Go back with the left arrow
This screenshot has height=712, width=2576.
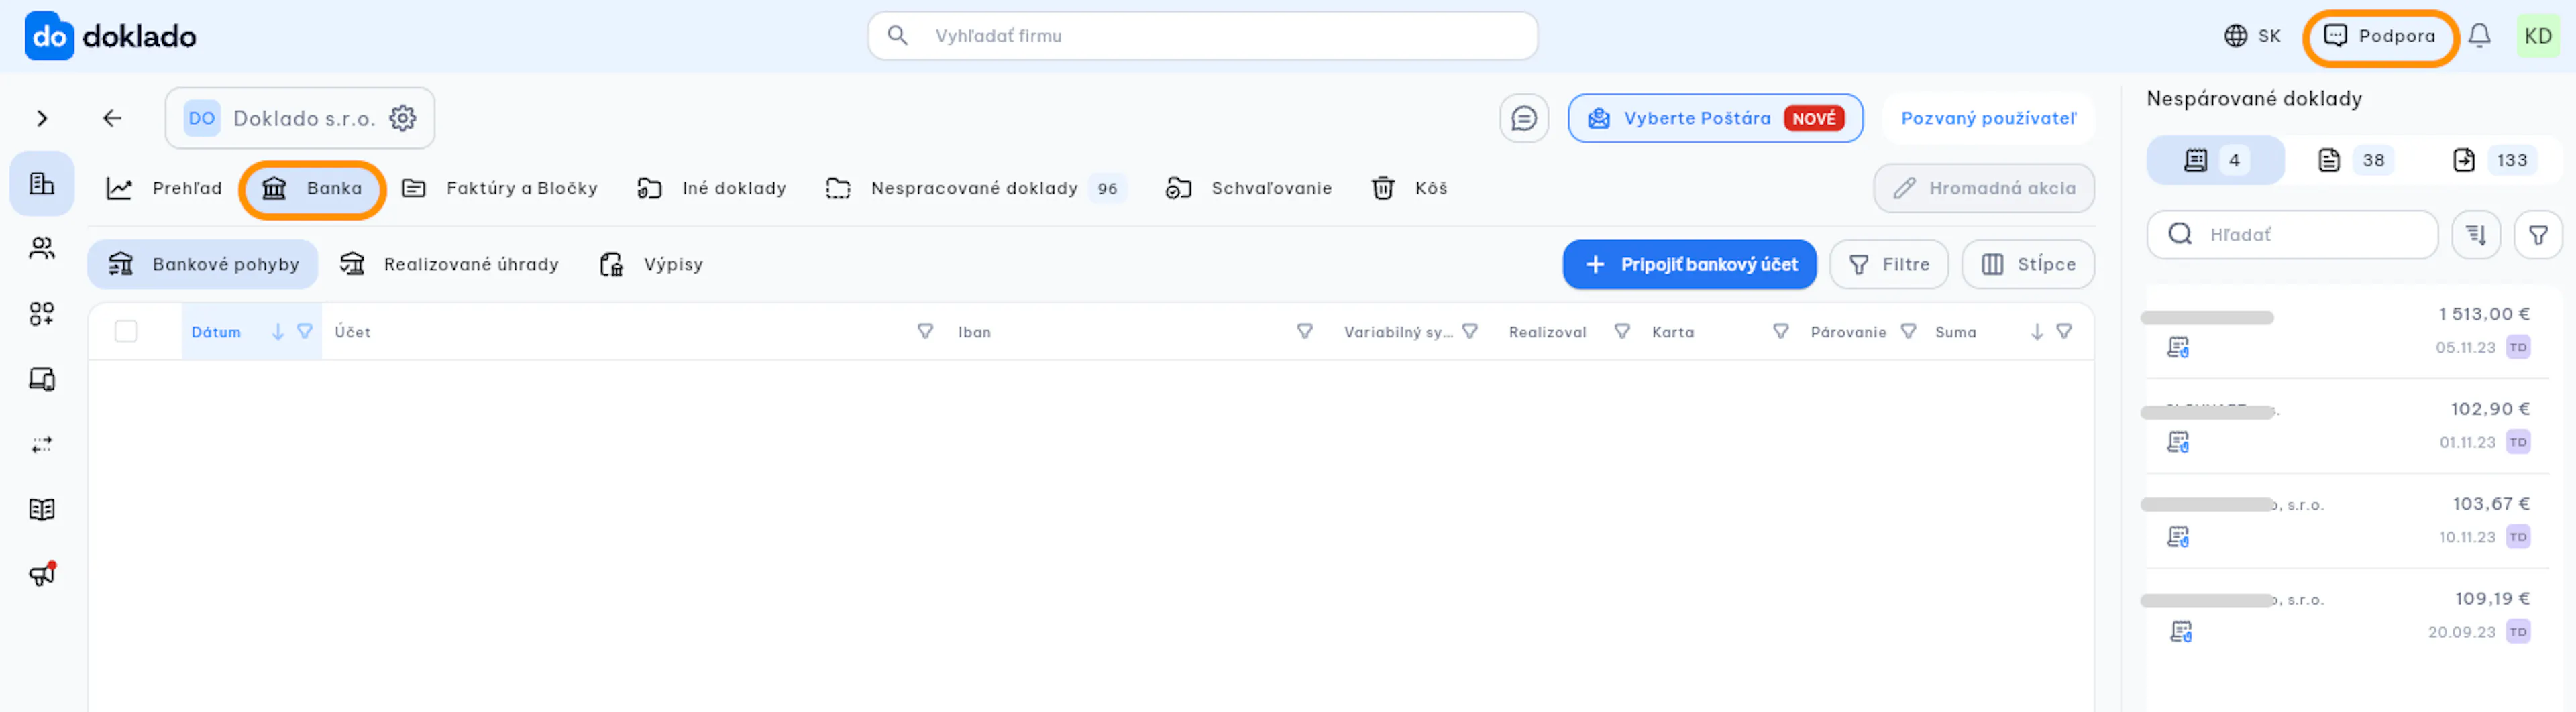(x=112, y=118)
